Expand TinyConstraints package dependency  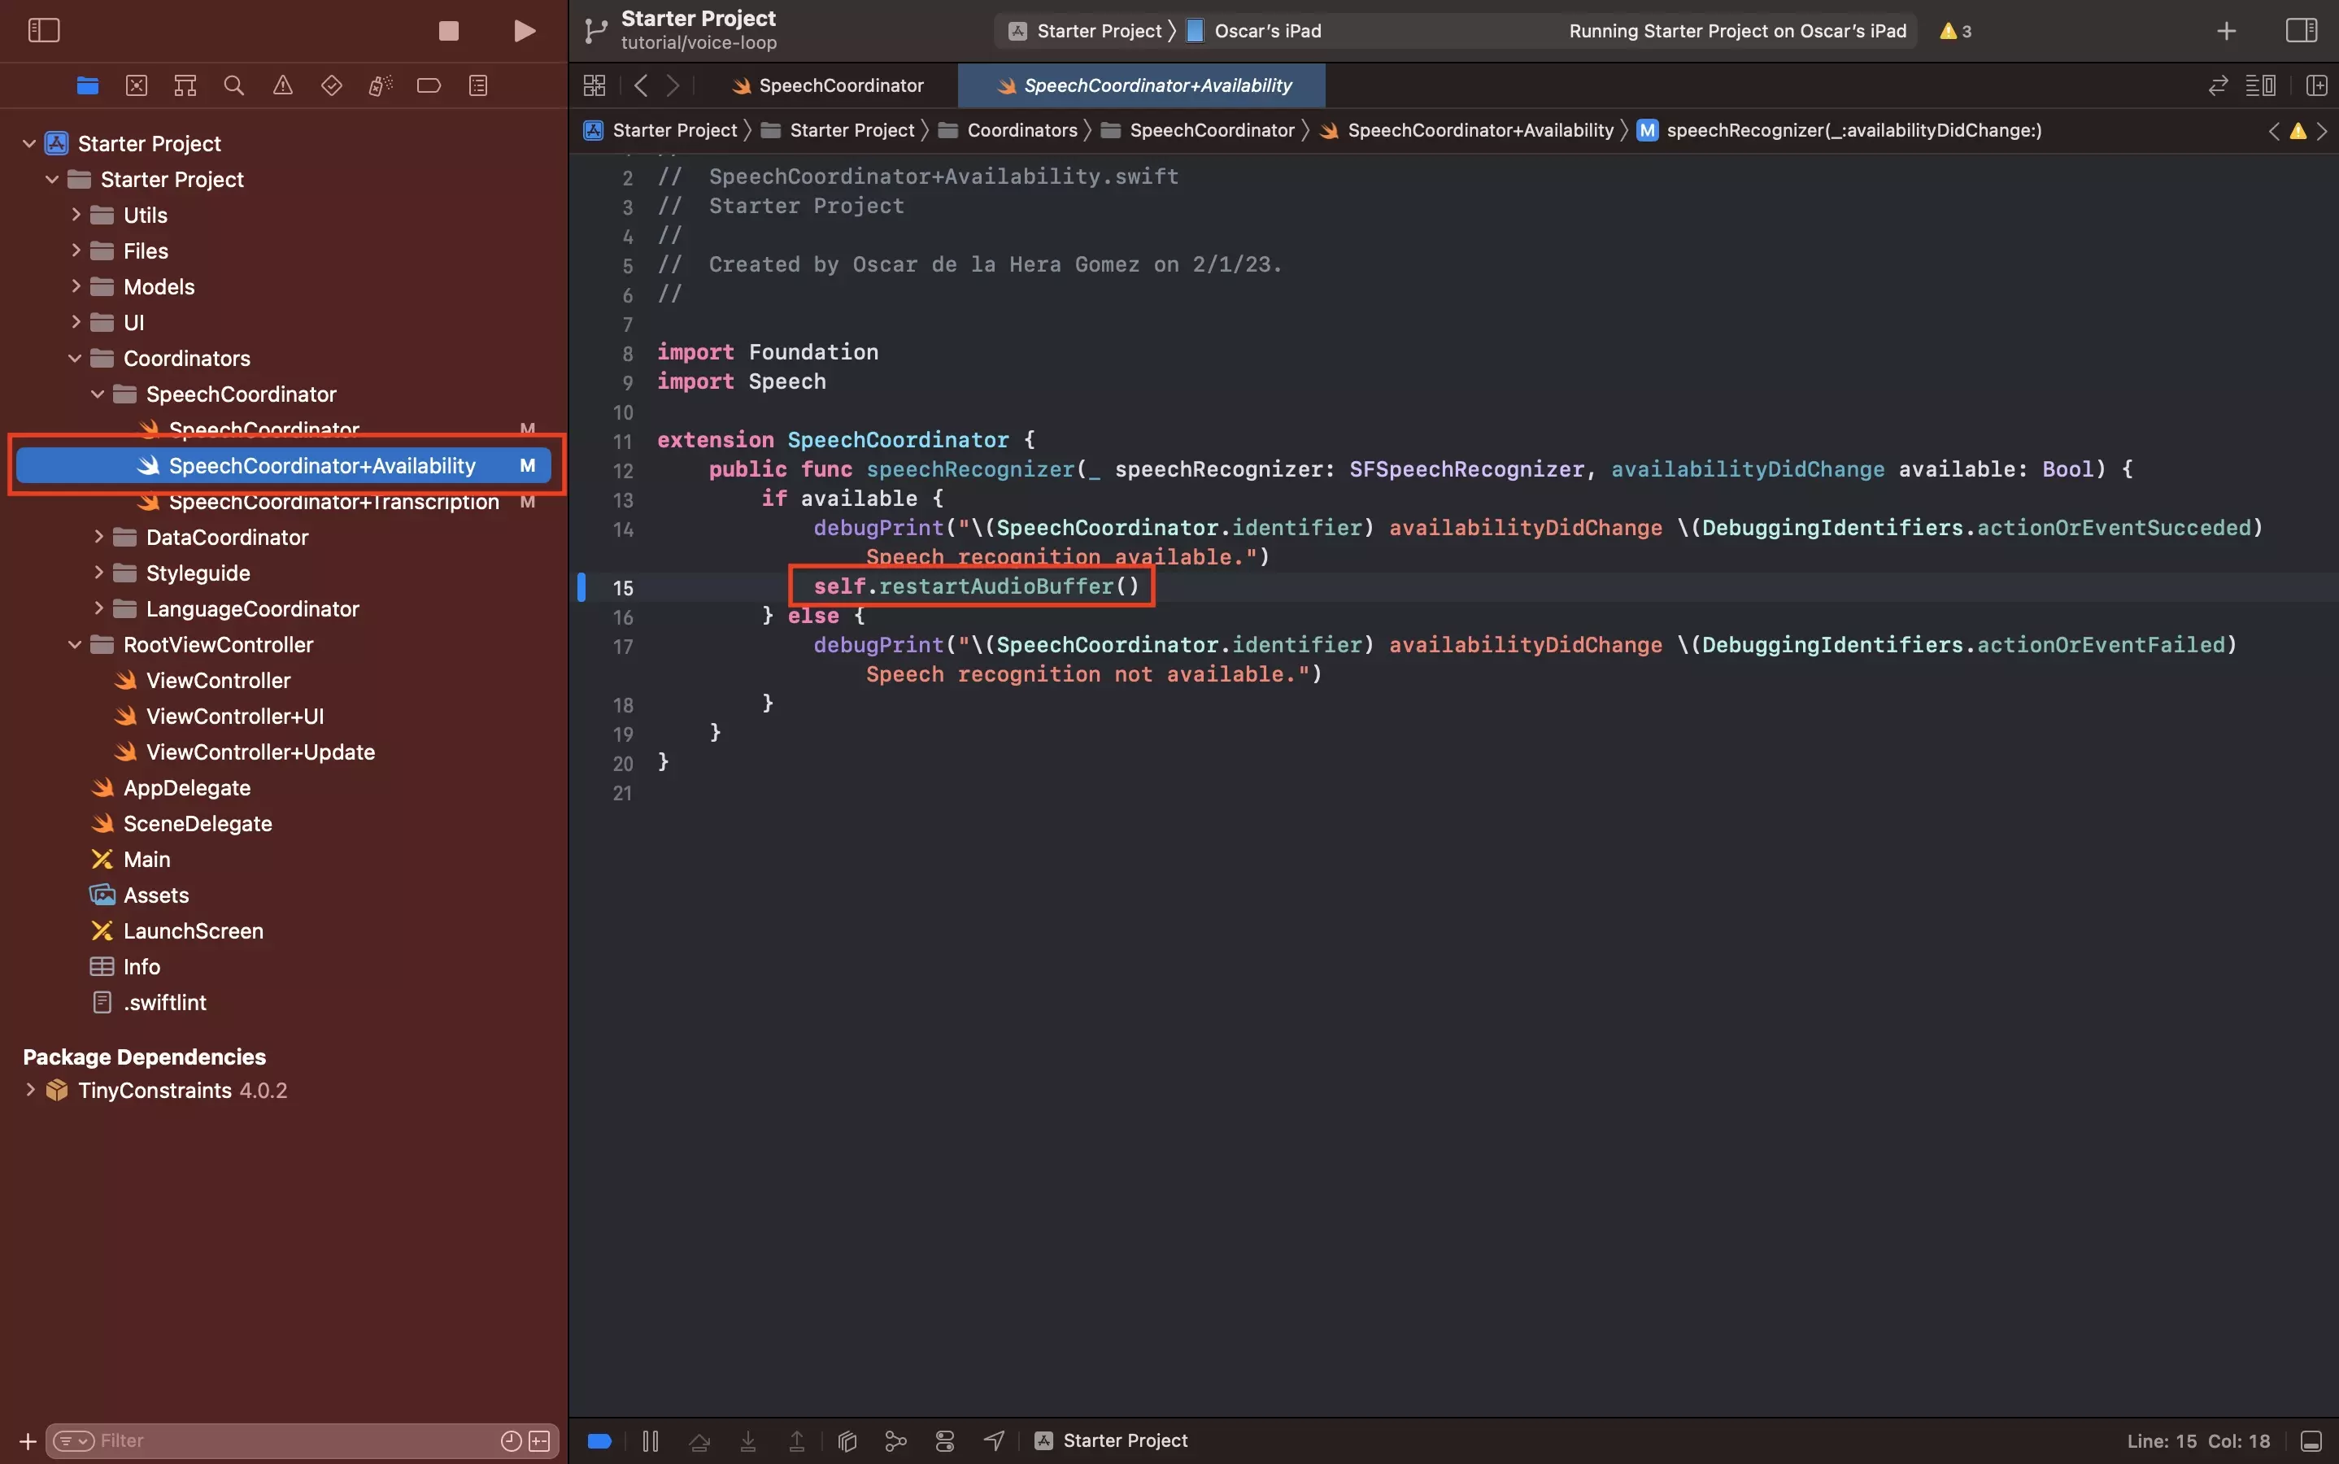click(x=30, y=1090)
